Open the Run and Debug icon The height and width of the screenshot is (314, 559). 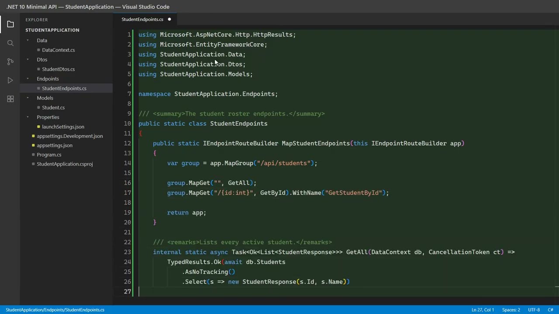click(x=10, y=81)
